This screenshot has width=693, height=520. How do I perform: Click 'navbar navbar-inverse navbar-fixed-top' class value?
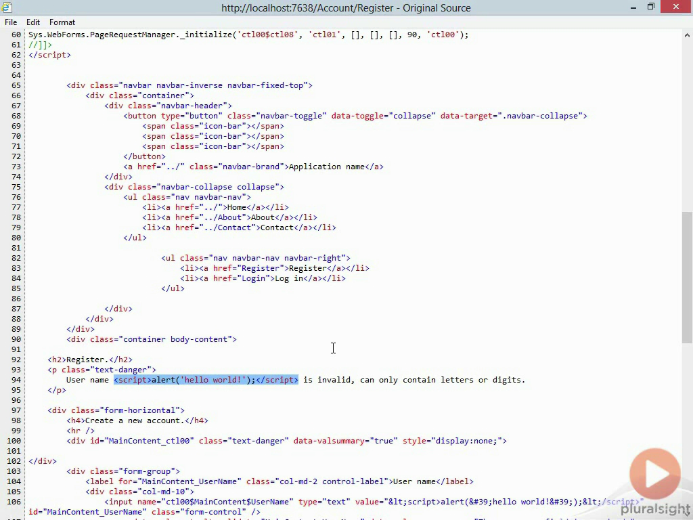click(x=215, y=85)
